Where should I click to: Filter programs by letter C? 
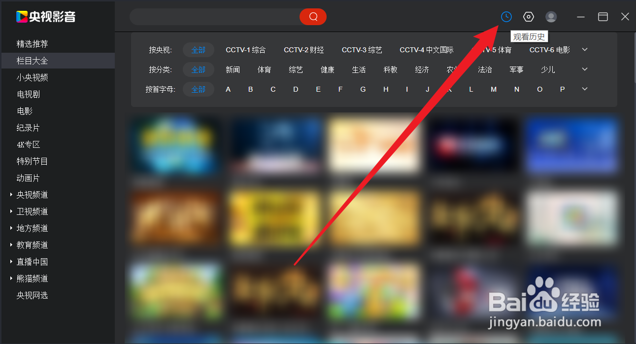click(x=273, y=89)
